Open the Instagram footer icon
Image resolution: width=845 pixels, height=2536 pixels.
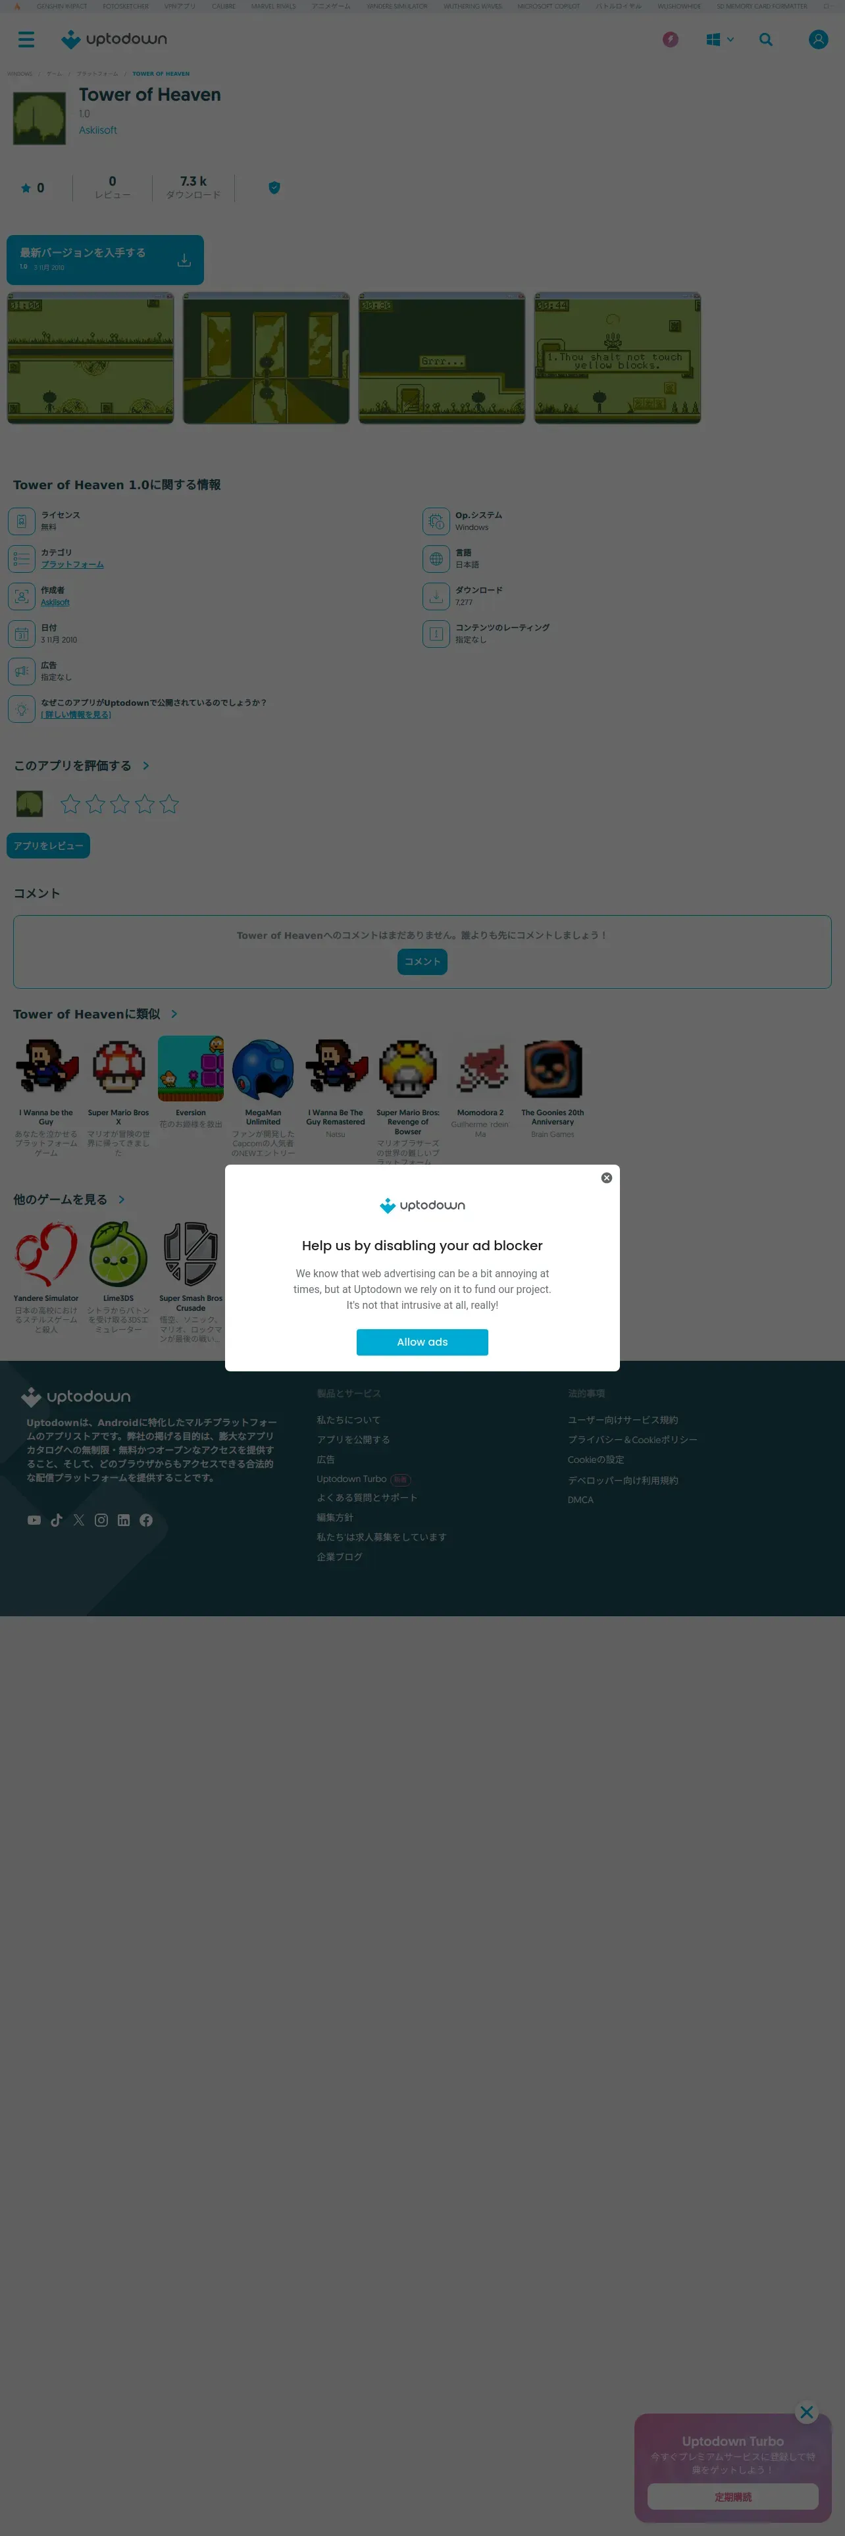click(101, 1520)
